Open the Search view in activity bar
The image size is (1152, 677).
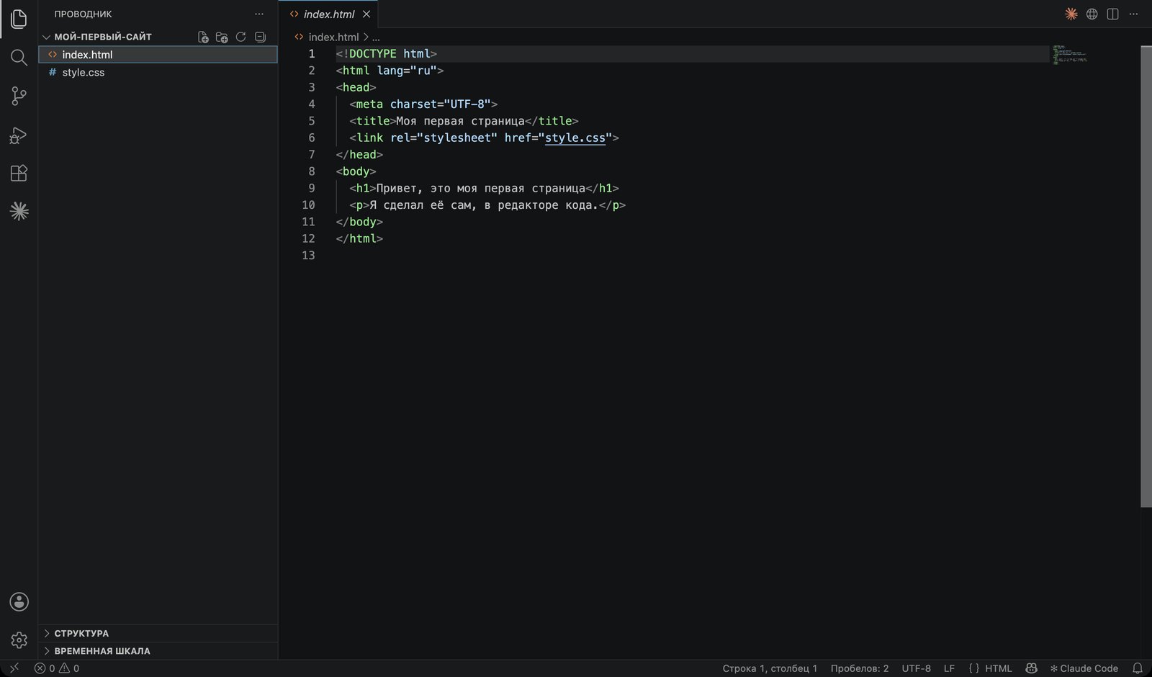tap(19, 57)
